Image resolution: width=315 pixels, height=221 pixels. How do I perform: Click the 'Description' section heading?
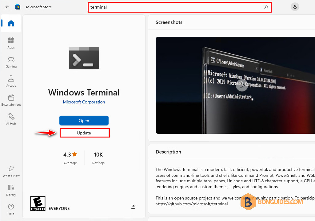168,152
